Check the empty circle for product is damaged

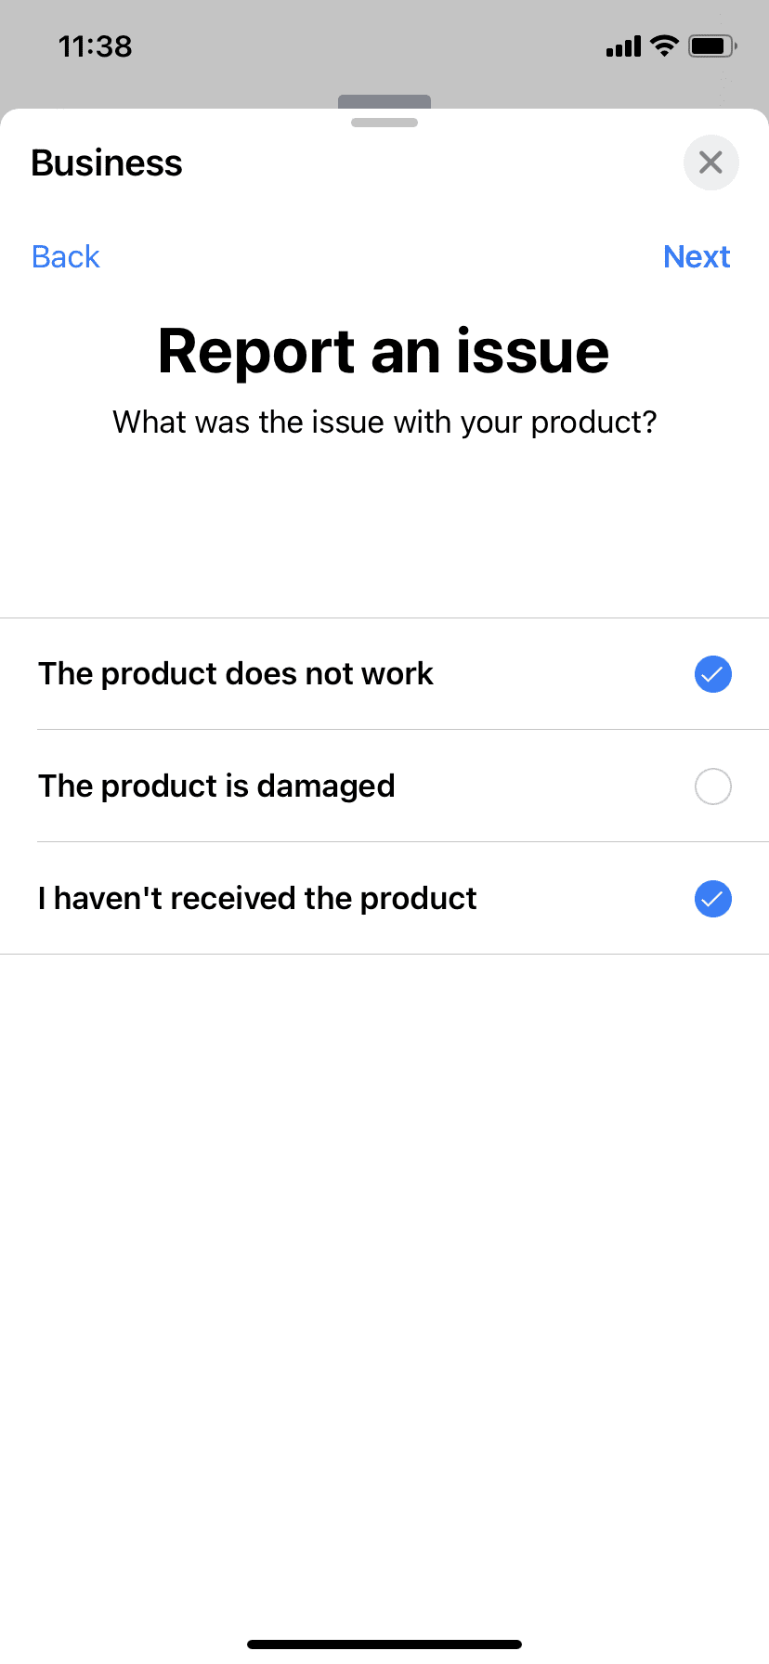[x=712, y=786]
